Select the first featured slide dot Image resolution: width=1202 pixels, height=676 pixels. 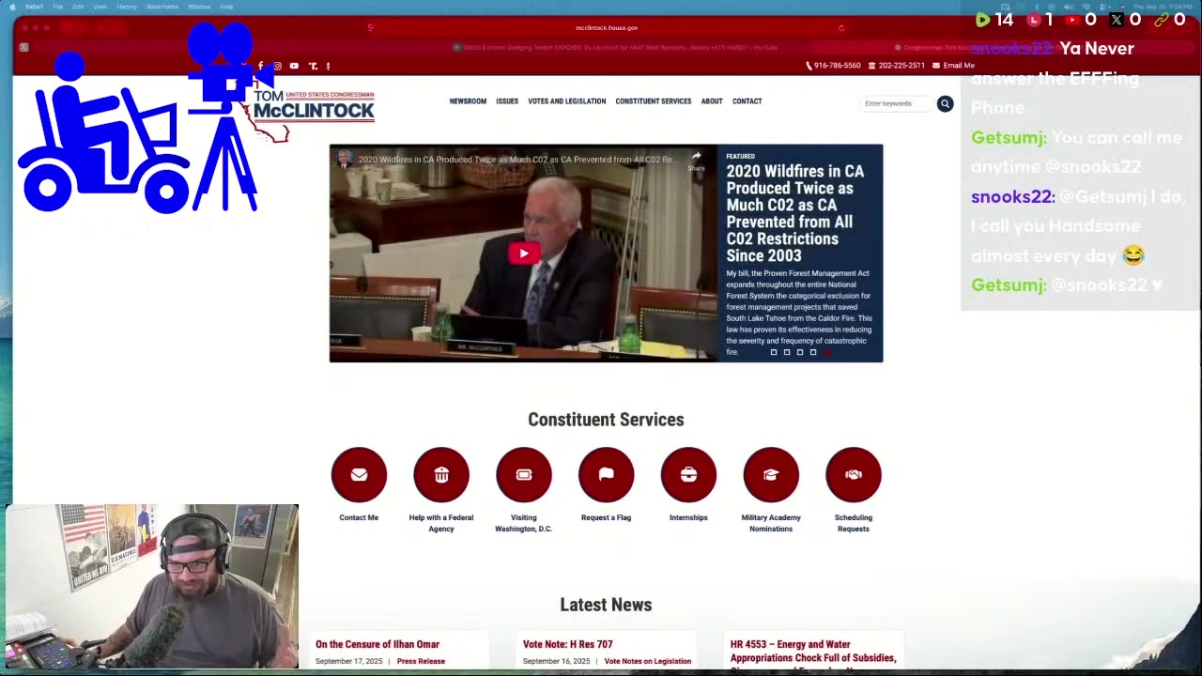pyautogui.click(x=774, y=352)
